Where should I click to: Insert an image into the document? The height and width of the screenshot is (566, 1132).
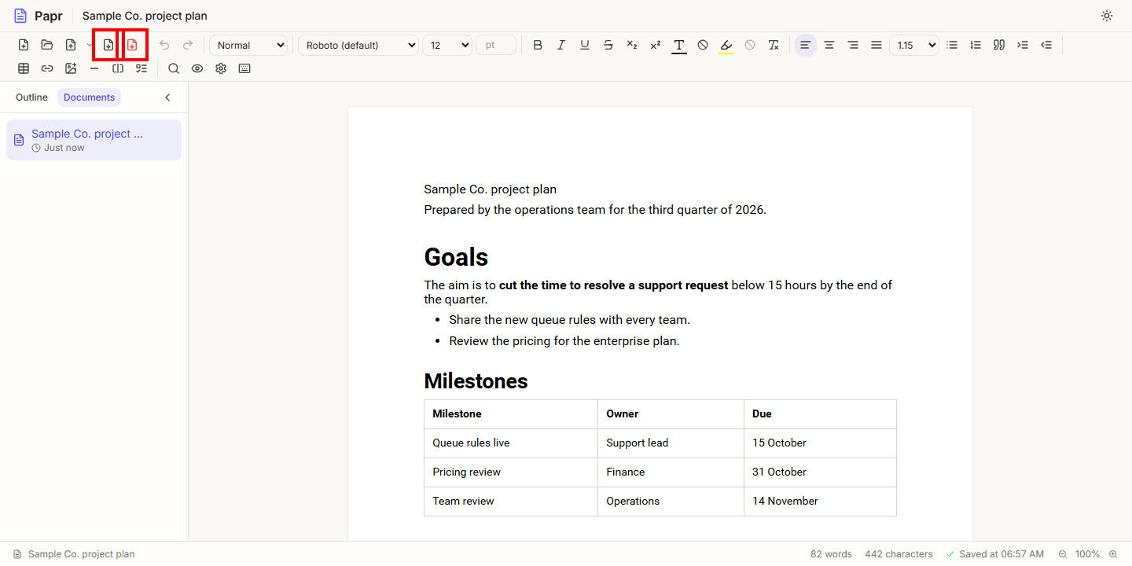click(71, 68)
